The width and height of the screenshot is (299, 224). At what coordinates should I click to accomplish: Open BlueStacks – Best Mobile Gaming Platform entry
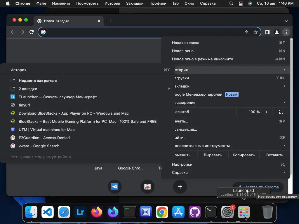(87, 122)
